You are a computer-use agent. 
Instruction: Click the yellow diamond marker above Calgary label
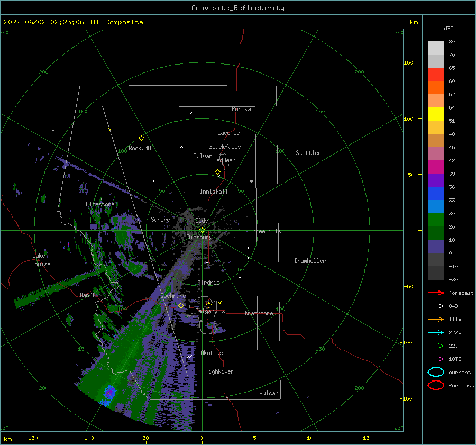pyautogui.click(x=209, y=305)
